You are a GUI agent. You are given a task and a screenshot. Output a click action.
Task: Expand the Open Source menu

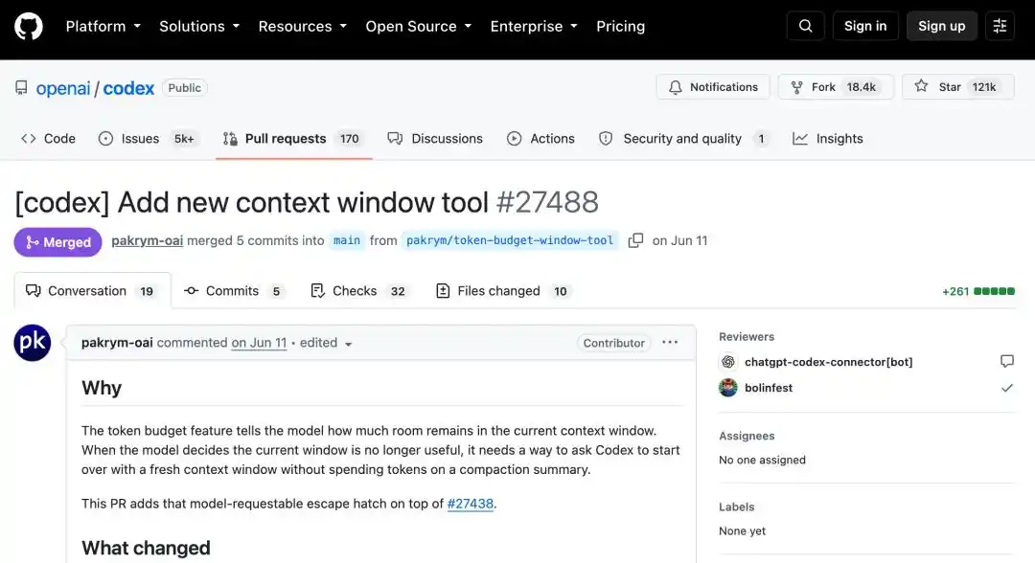coord(419,27)
